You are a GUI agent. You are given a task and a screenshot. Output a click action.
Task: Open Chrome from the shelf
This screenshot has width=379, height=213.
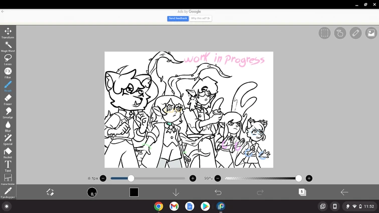coord(159,206)
